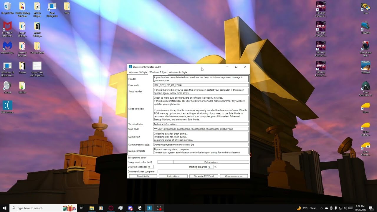Select the Trainz Simulator 12 desktop icon
The width and height of the screenshot is (377, 212).
366,89
